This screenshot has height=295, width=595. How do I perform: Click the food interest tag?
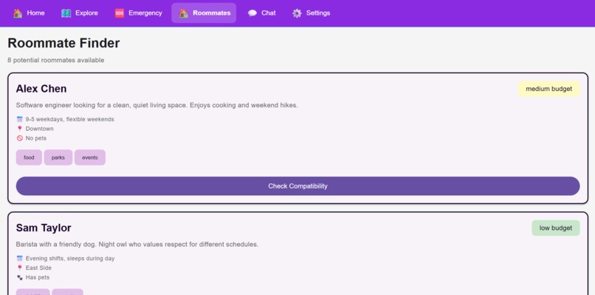click(29, 157)
